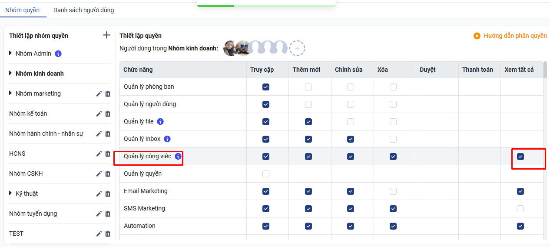Edit the Nhóm marketing group with pencil icon
The width and height of the screenshot is (550, 247).
(x=99, y=93)
